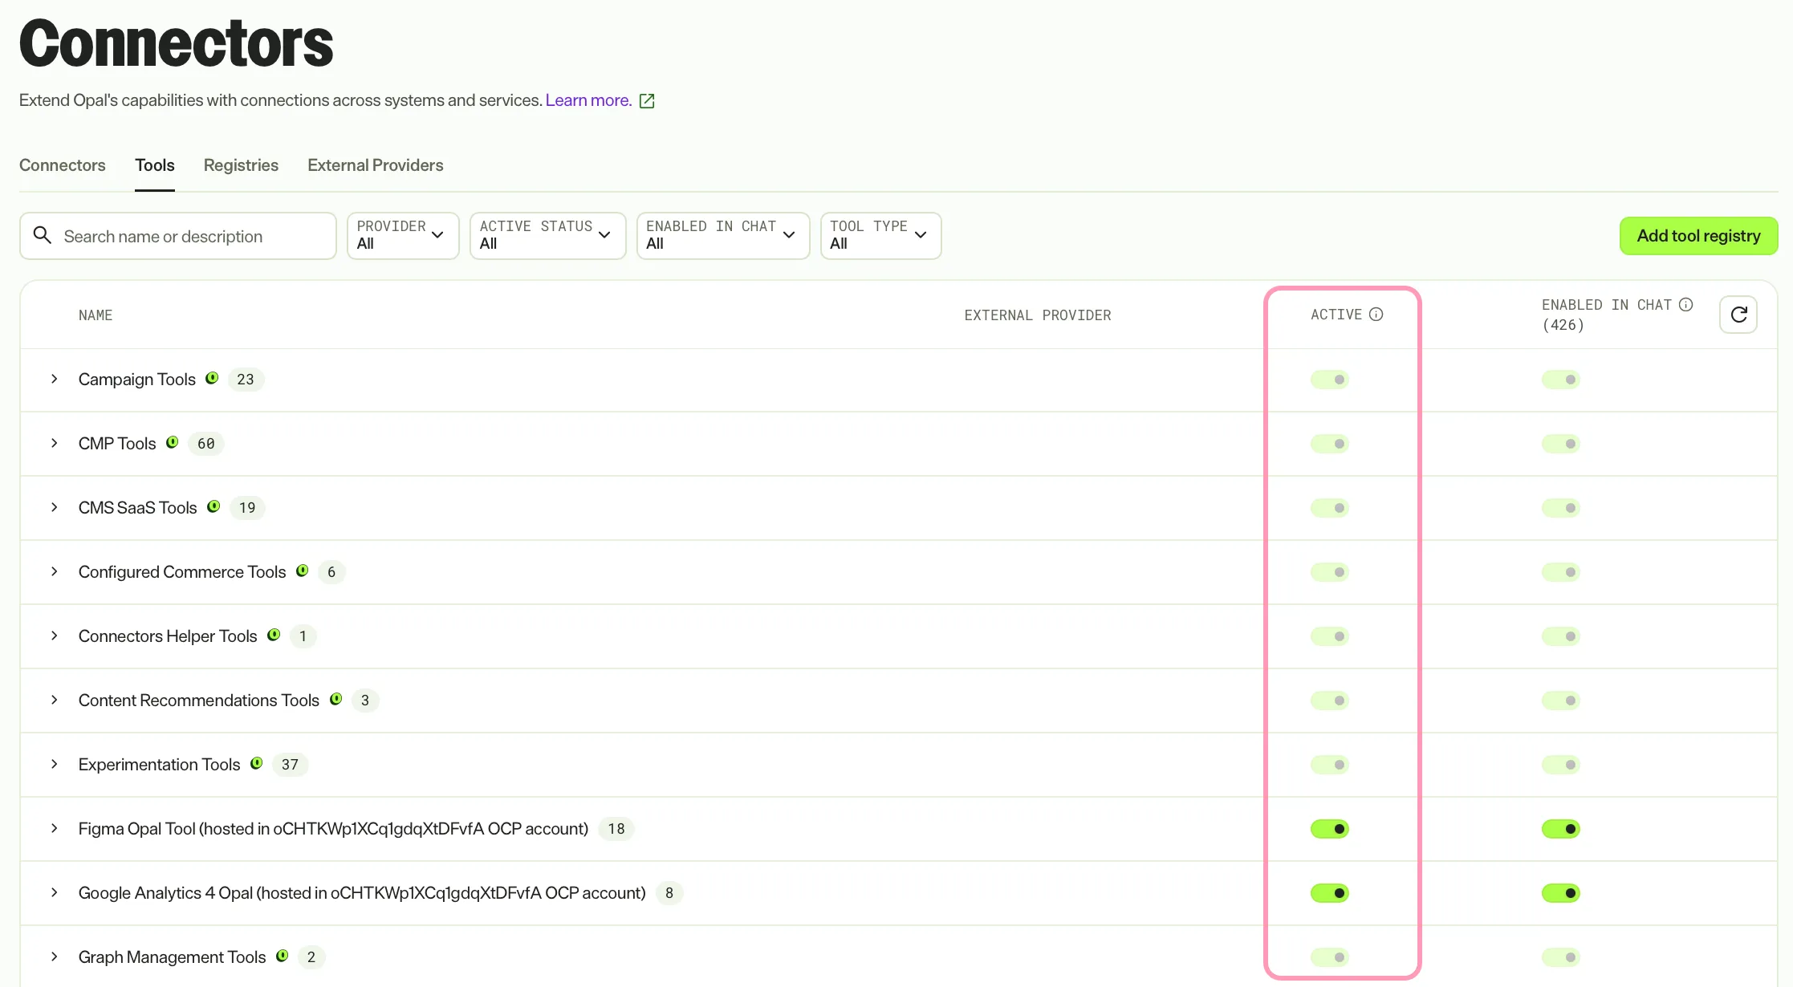Viewport: 1793px width, 987px height.
Task: Click the NAME column header
Action: pyautogui.click(x=96, y=315)
